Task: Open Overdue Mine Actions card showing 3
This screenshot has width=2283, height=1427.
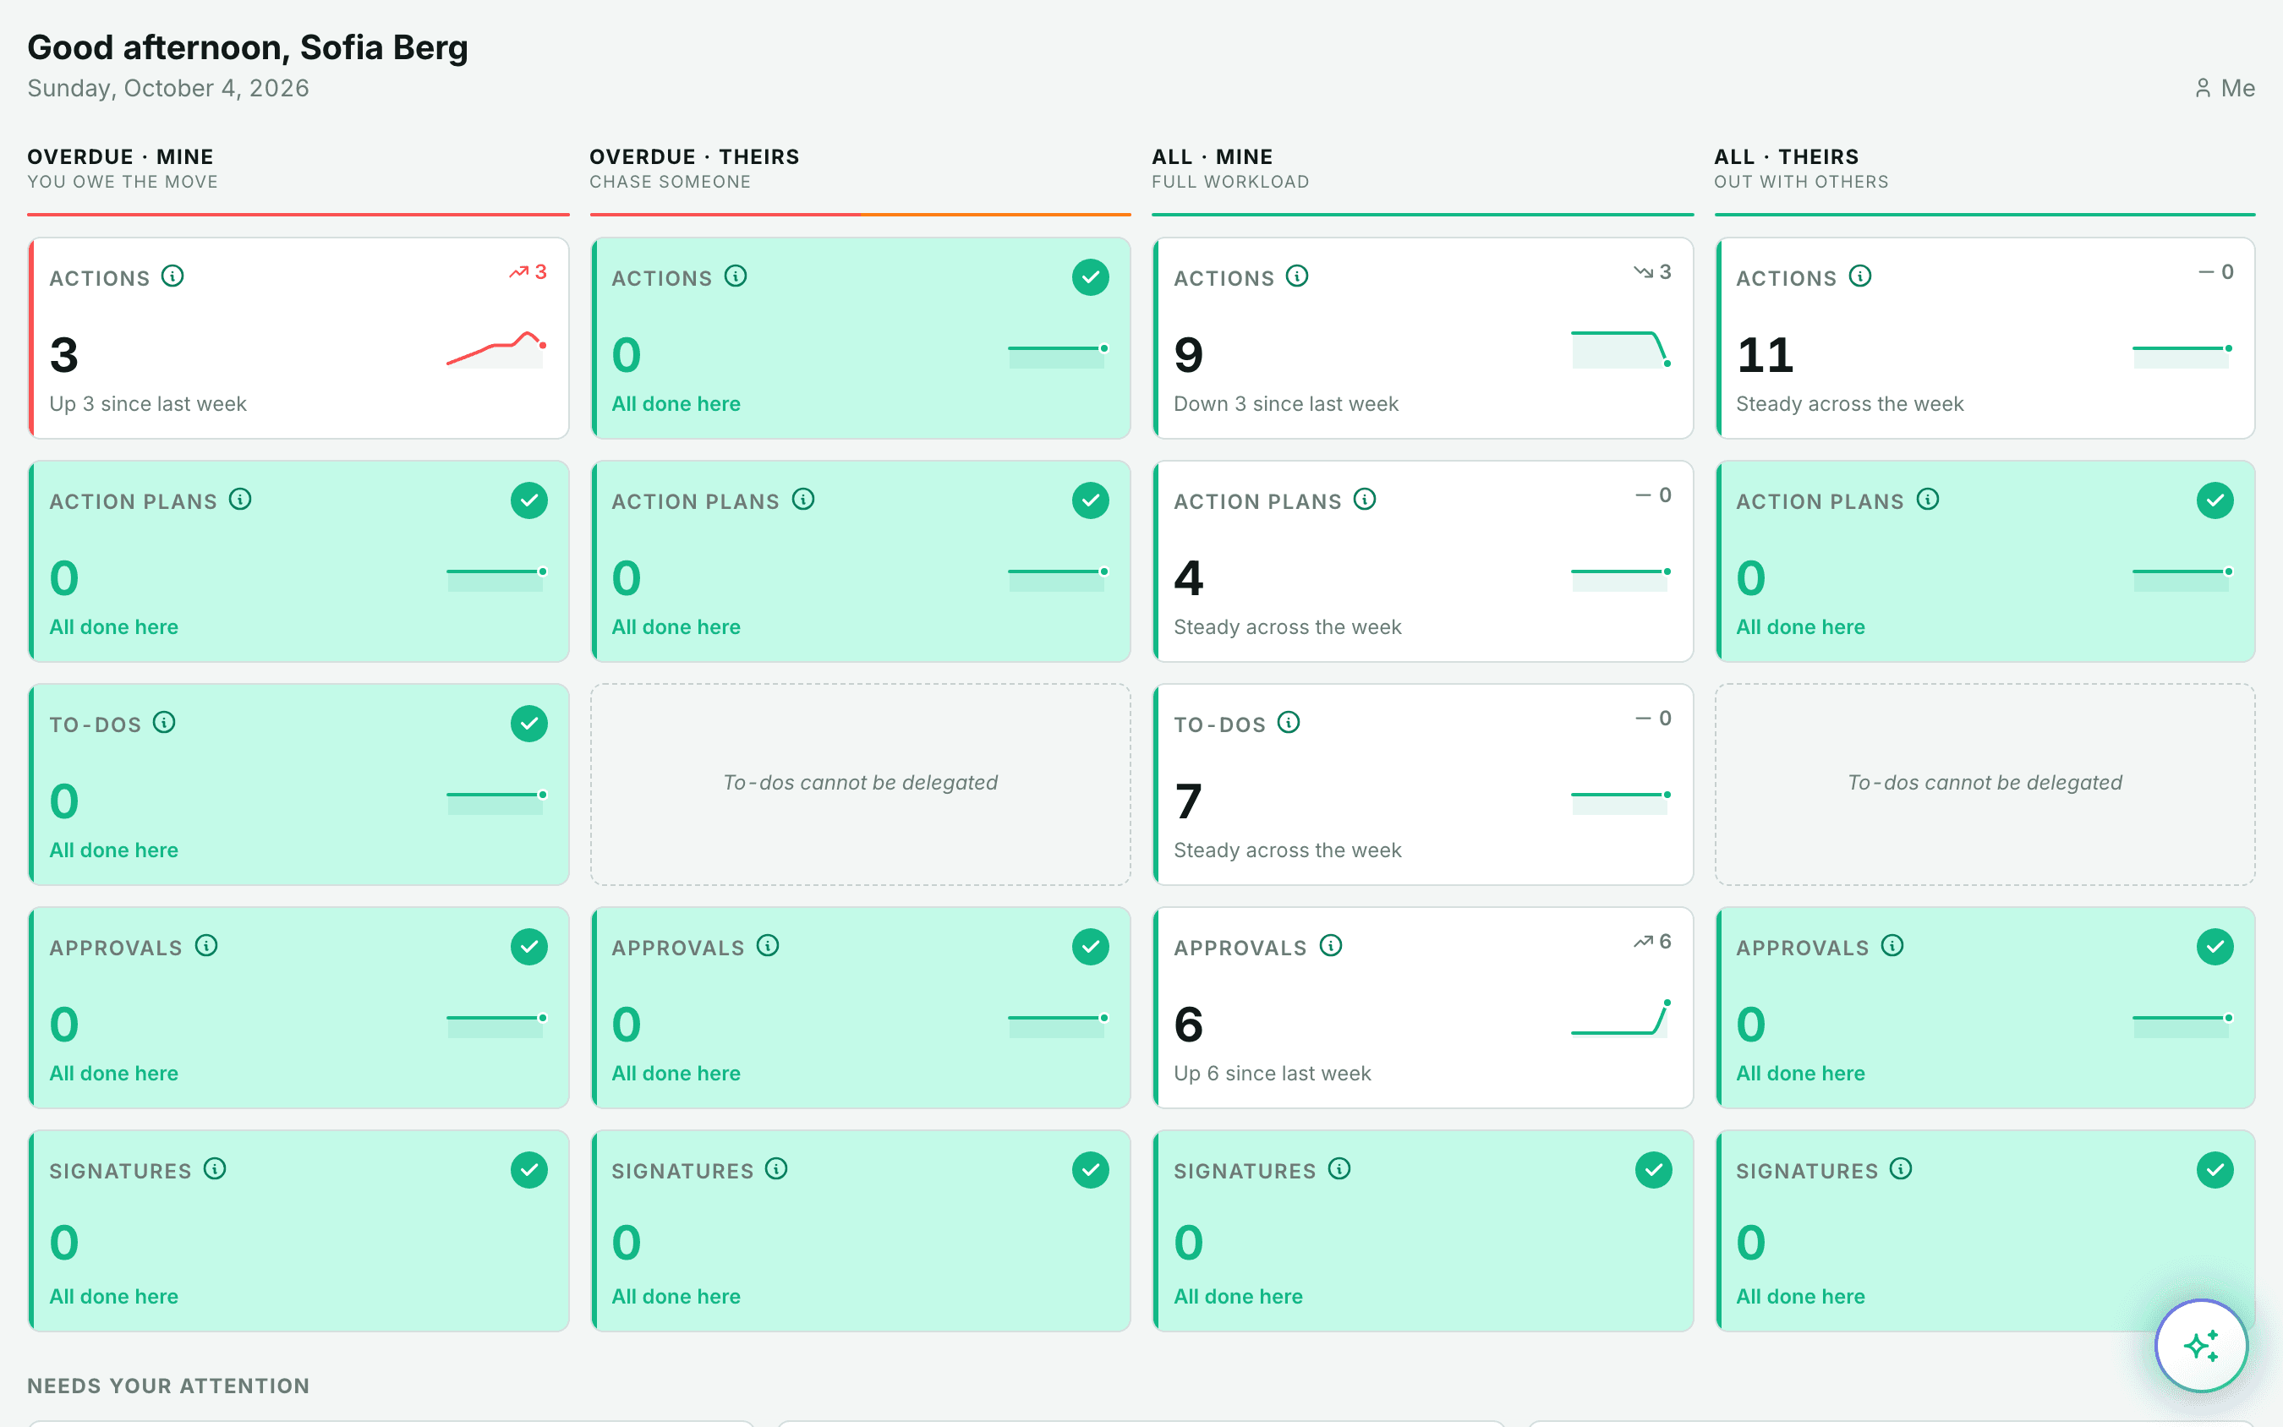Action: point(298,338)
